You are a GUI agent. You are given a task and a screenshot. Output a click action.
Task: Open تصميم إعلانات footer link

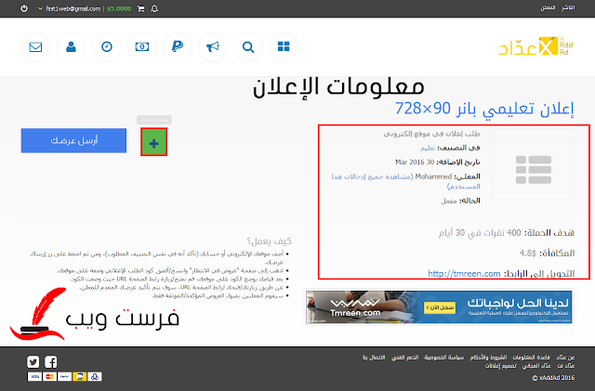(x=500, y=366)
